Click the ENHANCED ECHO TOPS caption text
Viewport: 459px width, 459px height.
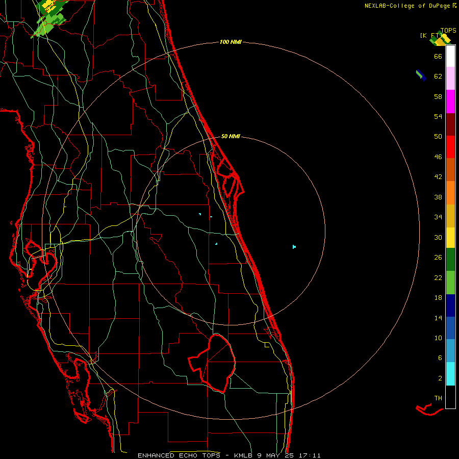(x=179, y=455)
